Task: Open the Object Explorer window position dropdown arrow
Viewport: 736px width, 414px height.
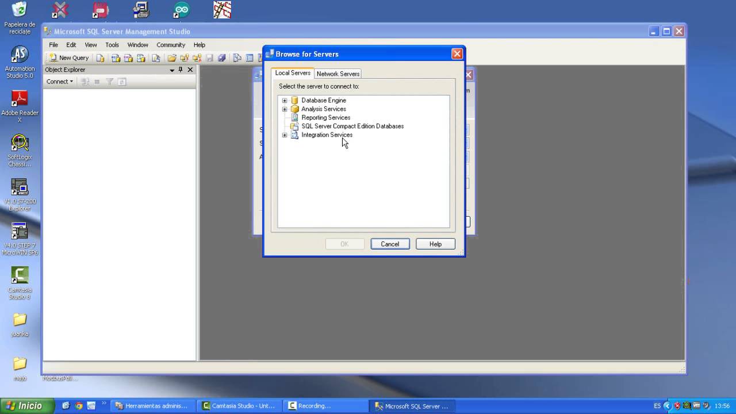Action: [171, 70]
